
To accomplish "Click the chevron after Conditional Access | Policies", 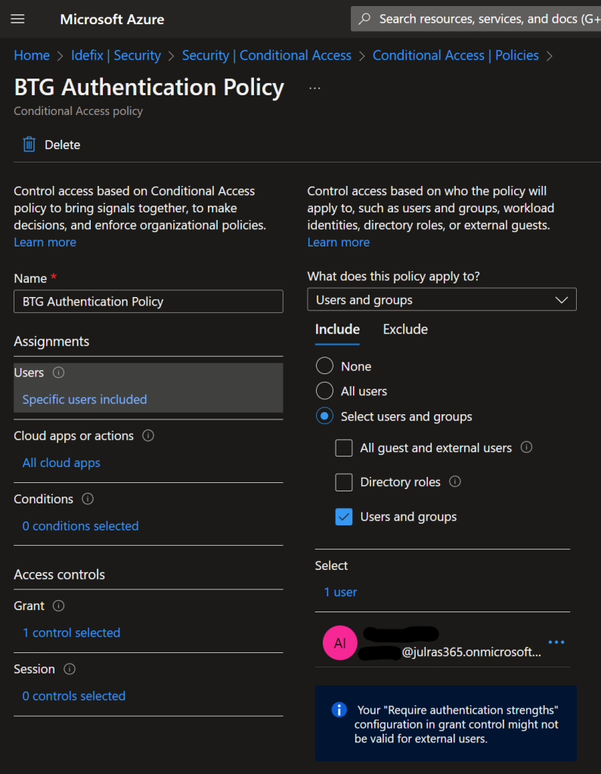I will [550, 56].
